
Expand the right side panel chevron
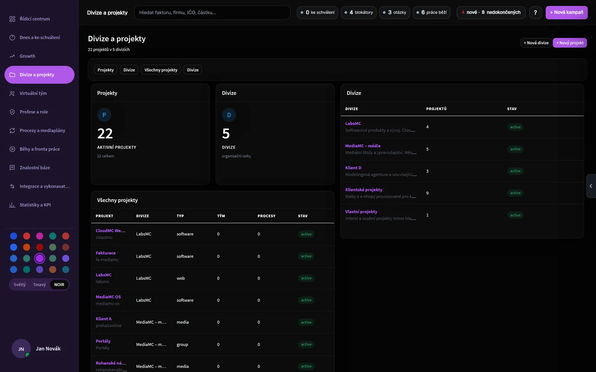point(591,186)
